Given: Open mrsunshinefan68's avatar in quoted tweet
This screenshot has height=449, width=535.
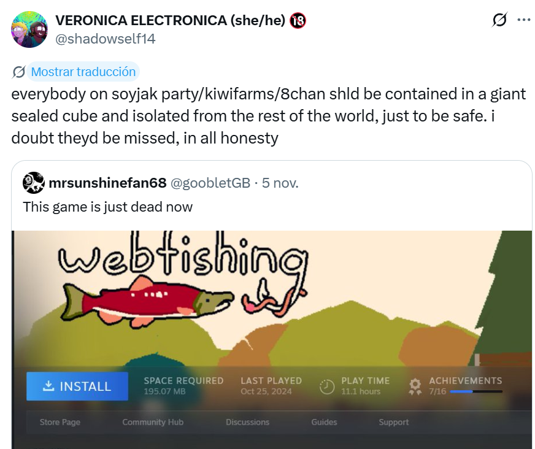Looking at the screenshot, I should [x=33, y=183].
